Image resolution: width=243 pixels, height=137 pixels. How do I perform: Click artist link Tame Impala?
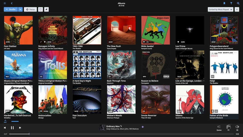point(112,48)
